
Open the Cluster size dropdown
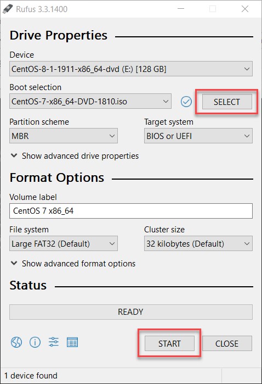198,243
